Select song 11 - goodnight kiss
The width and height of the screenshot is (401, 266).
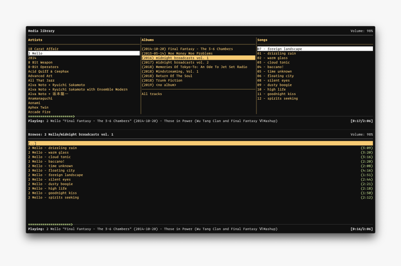(x=276, y=94)
